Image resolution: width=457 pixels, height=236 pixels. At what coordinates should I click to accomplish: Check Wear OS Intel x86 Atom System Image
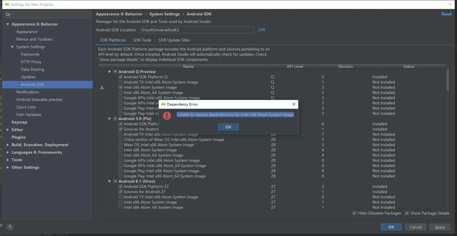[x=121, y=145]
